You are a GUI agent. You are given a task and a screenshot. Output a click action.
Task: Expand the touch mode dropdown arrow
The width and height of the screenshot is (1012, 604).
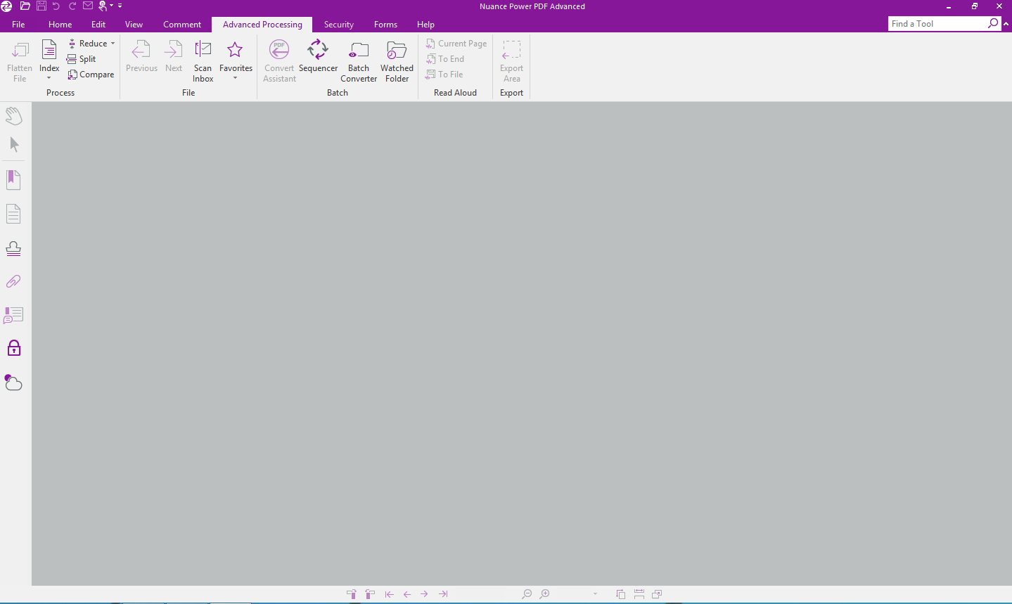[111, 6]
